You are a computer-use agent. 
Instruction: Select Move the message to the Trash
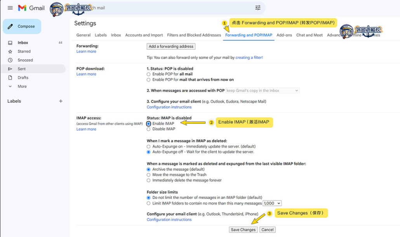click(x=148, y=175)
